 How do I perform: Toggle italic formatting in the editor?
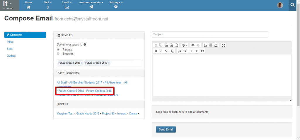coord(161,51)
